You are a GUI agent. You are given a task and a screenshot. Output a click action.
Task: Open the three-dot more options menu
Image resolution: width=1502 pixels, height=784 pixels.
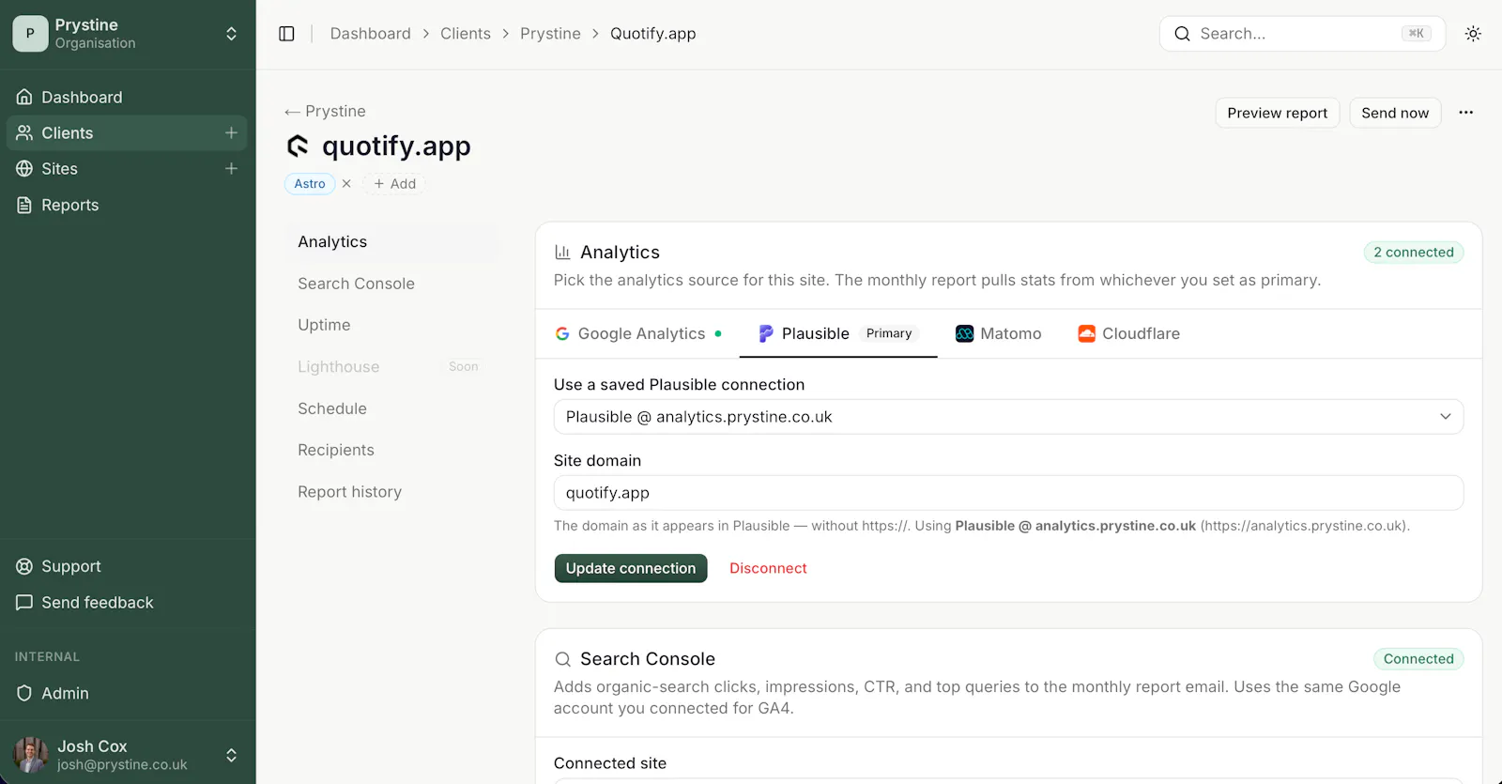click(1465, 113)
